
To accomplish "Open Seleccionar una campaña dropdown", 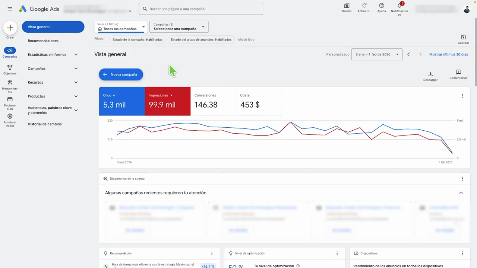I will coord(179,27).
